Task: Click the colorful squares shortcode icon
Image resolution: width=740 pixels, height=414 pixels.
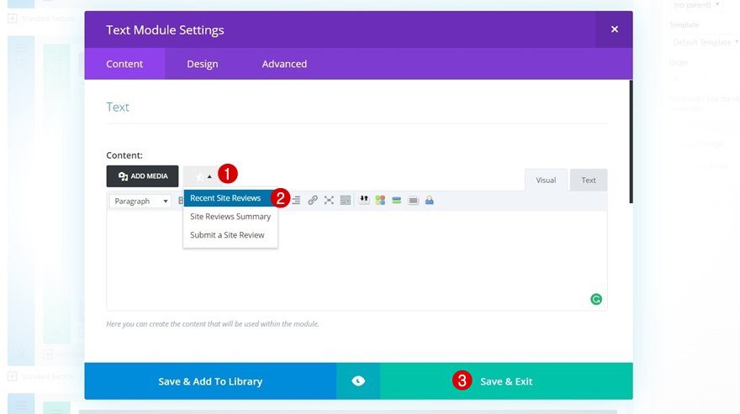Action: coord(380,201)
